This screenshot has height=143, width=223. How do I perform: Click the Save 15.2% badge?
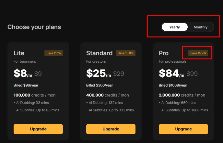coord(198,53)
